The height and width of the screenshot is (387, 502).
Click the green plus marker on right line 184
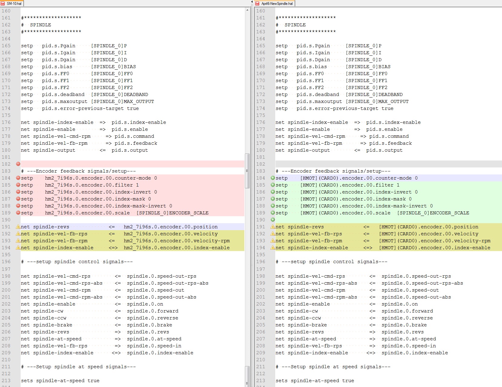pos(273,178)
